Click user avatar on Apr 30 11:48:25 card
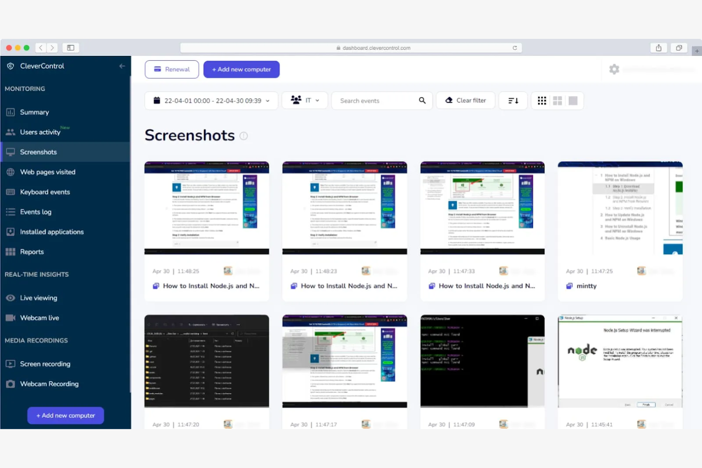This screenshot has width=702, height=468. (x=228, y=271)
